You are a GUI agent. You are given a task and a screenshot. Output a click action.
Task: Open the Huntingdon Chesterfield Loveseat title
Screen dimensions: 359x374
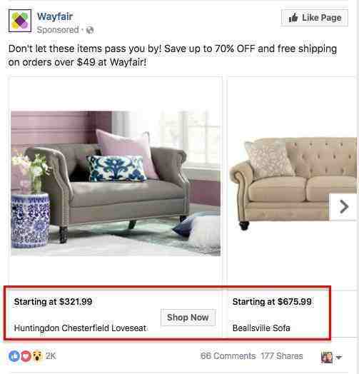coord(80,328)
